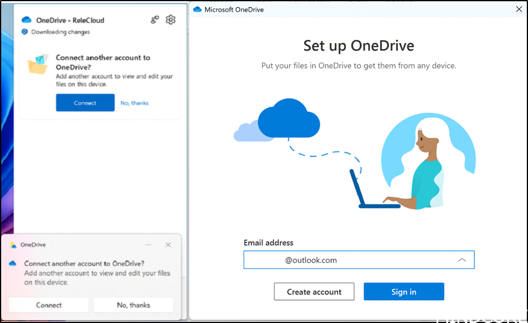Dismiss the OneDrive notification toast

(168, 245)
